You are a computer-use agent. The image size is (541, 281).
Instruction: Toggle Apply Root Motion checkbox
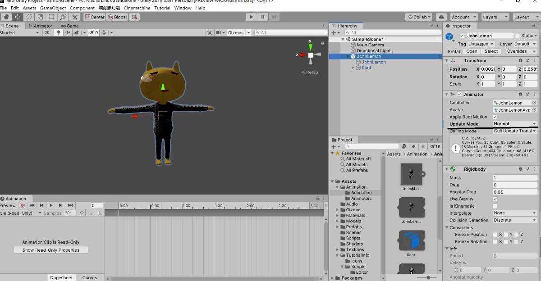click(495, 117)
